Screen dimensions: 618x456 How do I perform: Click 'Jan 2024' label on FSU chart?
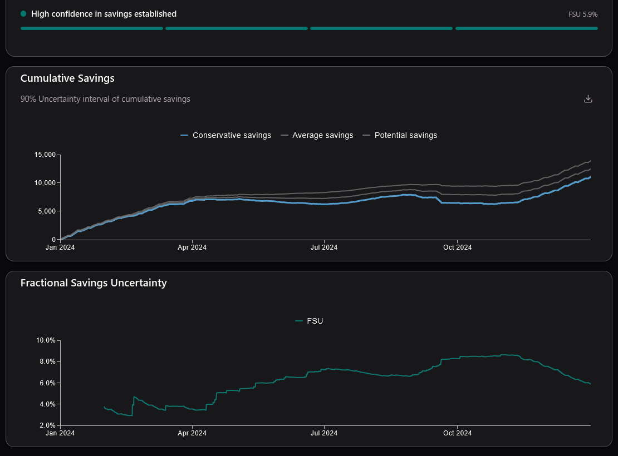tap(60, 433)
